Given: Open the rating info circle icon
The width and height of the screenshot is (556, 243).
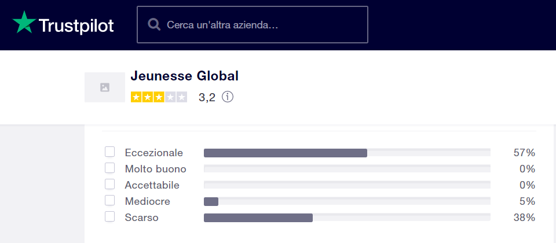Looking at the screenshot, I should pos(228,97).
